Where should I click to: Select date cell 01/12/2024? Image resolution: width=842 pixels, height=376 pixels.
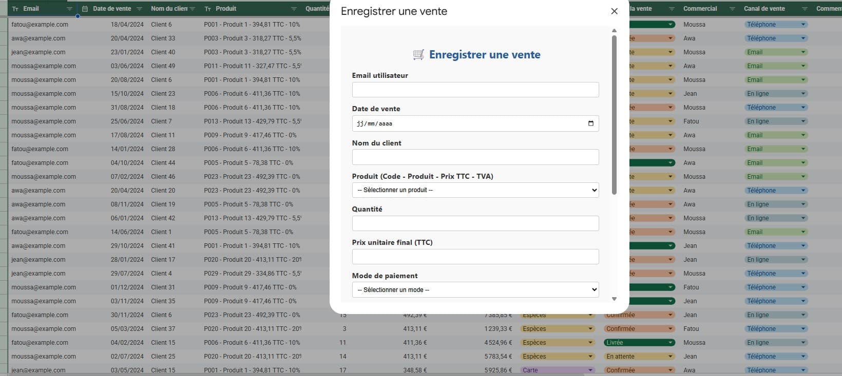(x=127, y=287)
